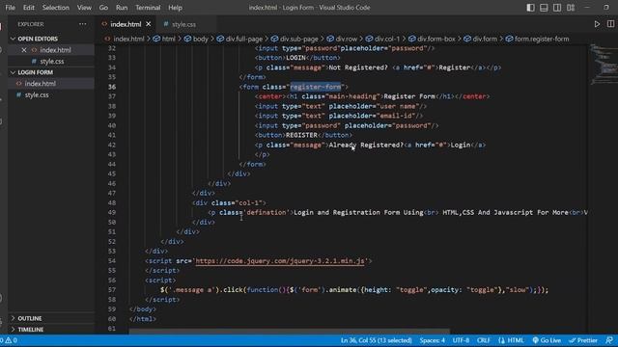The height and width of the screenshot is (347, 618).
Task: Open the Edit menu
Action: coord(28,8)
